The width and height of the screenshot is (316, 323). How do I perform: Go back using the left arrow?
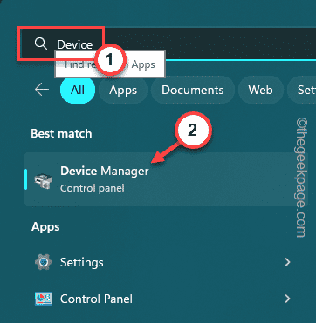[42, 90]
